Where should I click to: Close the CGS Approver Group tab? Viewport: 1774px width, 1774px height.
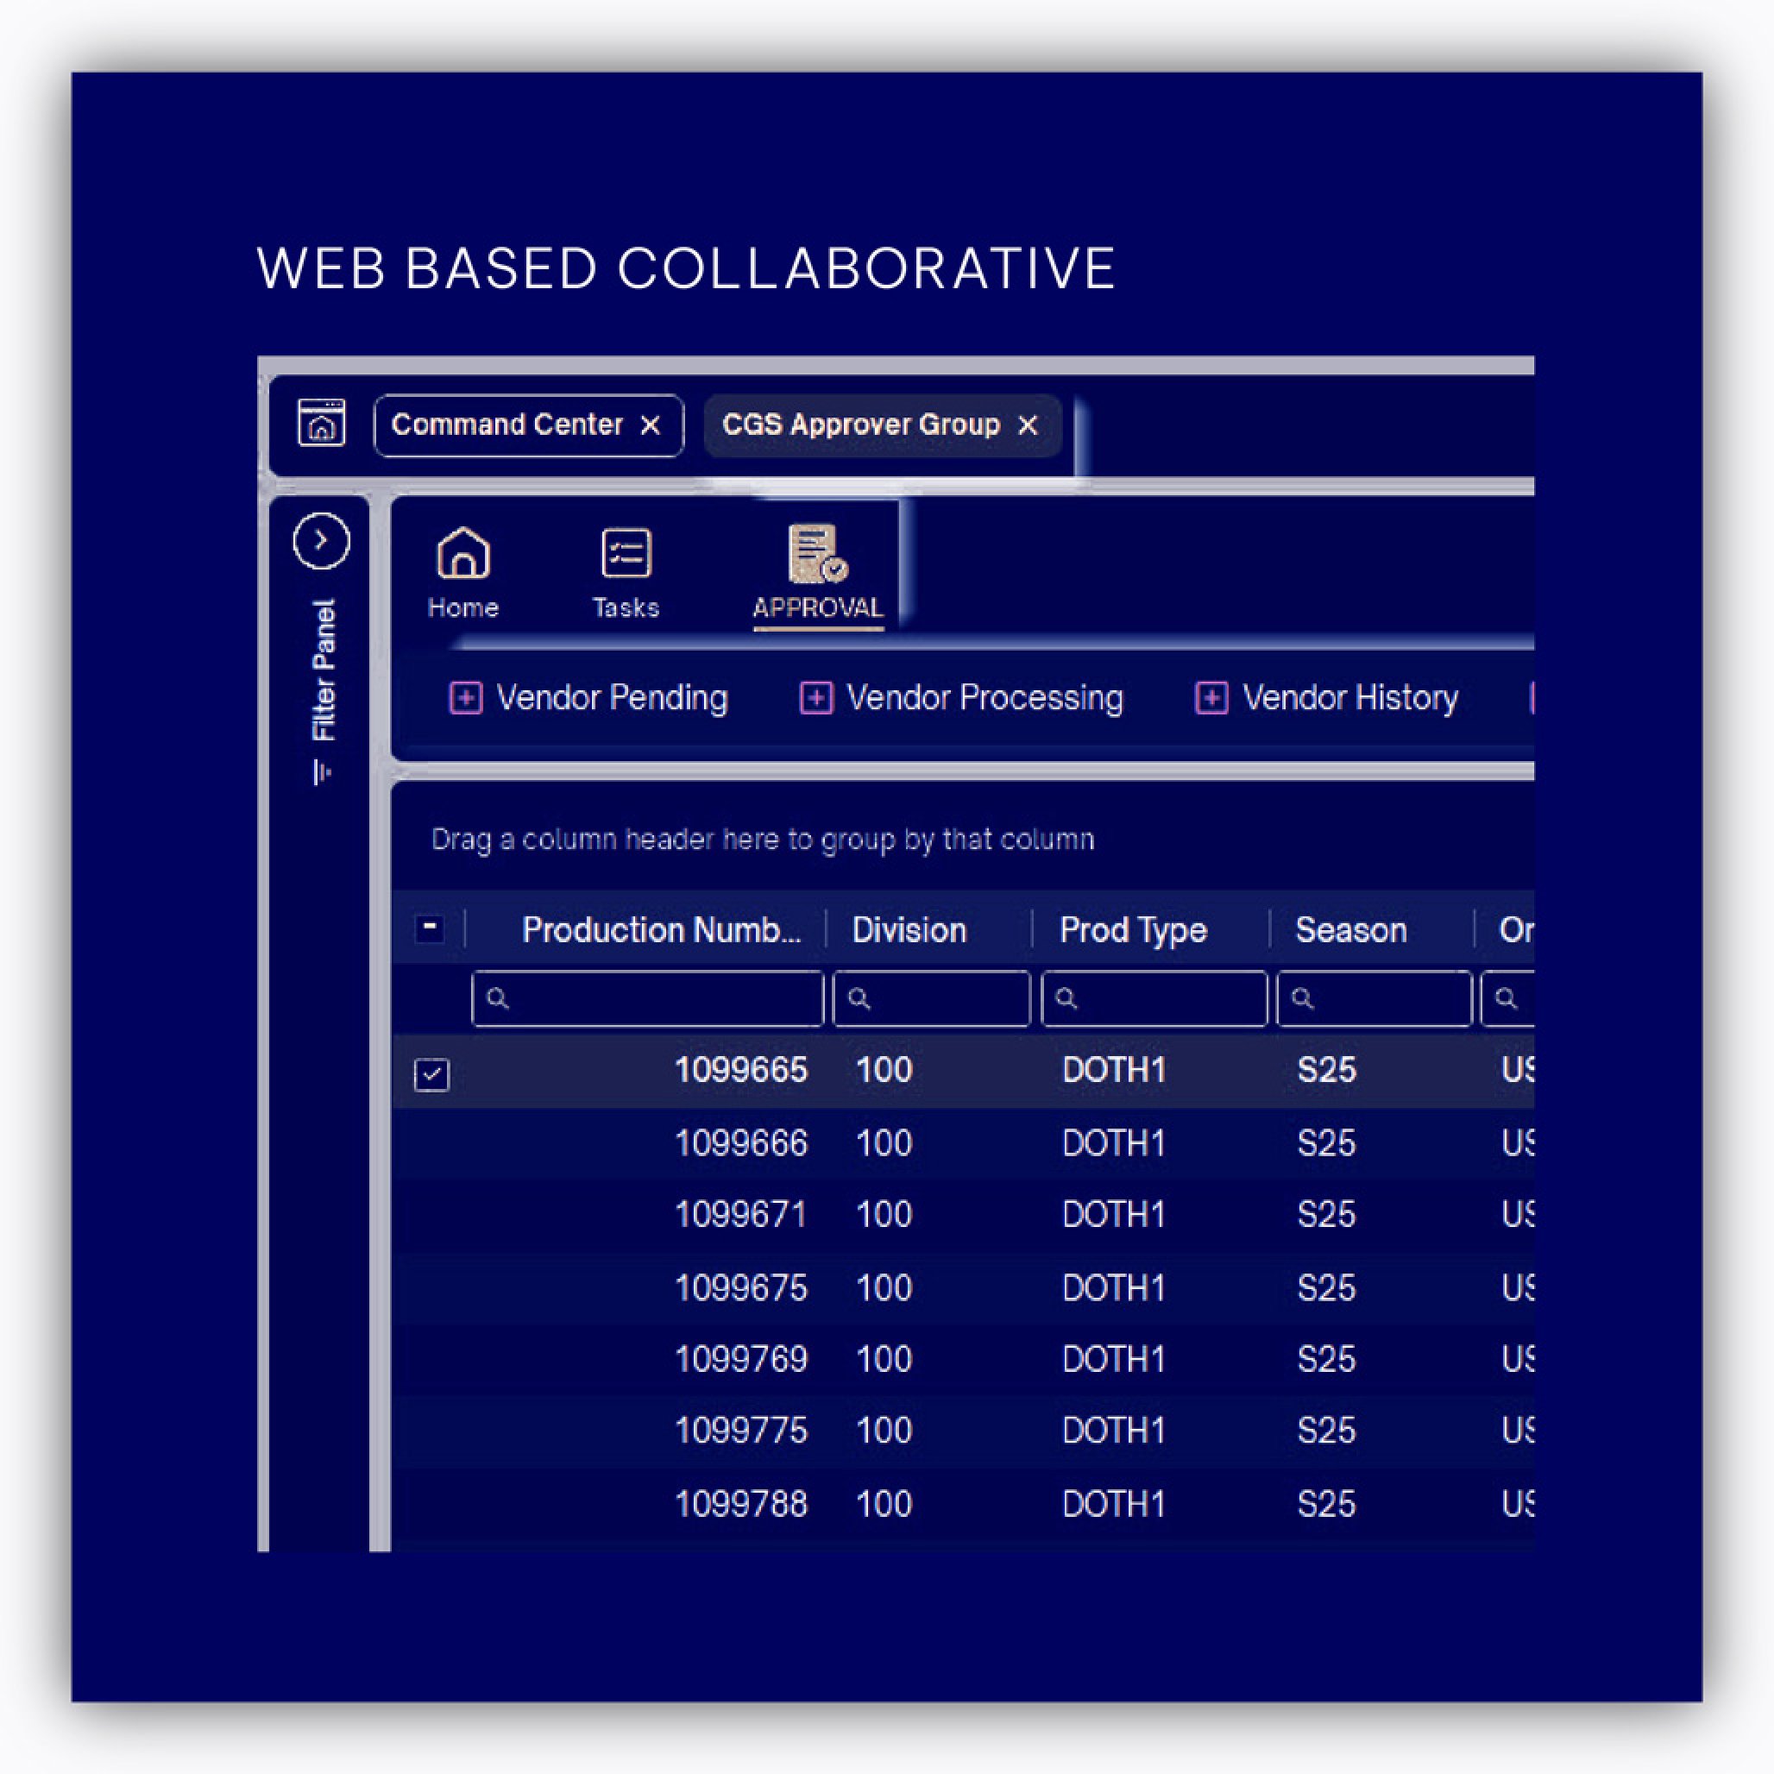(1028, 425)
